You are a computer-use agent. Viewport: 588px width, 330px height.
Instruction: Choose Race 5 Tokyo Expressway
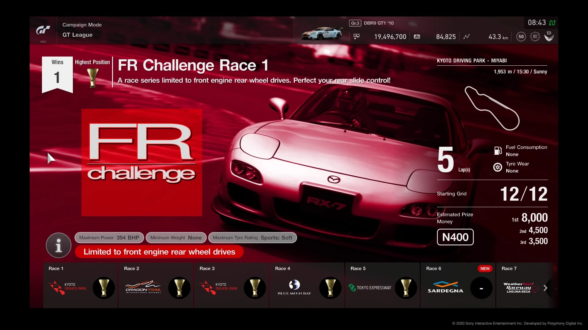point(382,285)
